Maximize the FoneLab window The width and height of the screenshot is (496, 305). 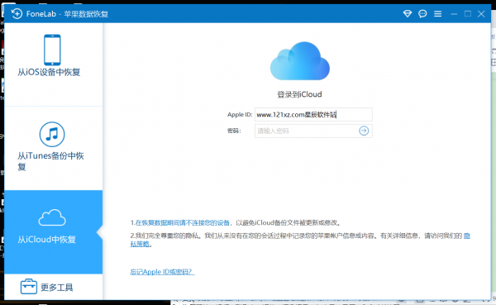click(468, 13)
